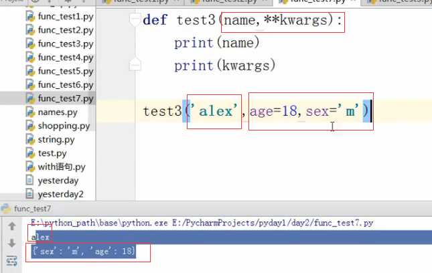Click fold end marker beside print(kwargs)
Screen dimensions: 432x273
[x=137, y=65]
